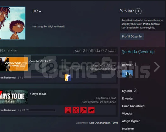Screen dimensions: 166x132
Task: Click the level 1 circle badge
Action: point(138,11)
